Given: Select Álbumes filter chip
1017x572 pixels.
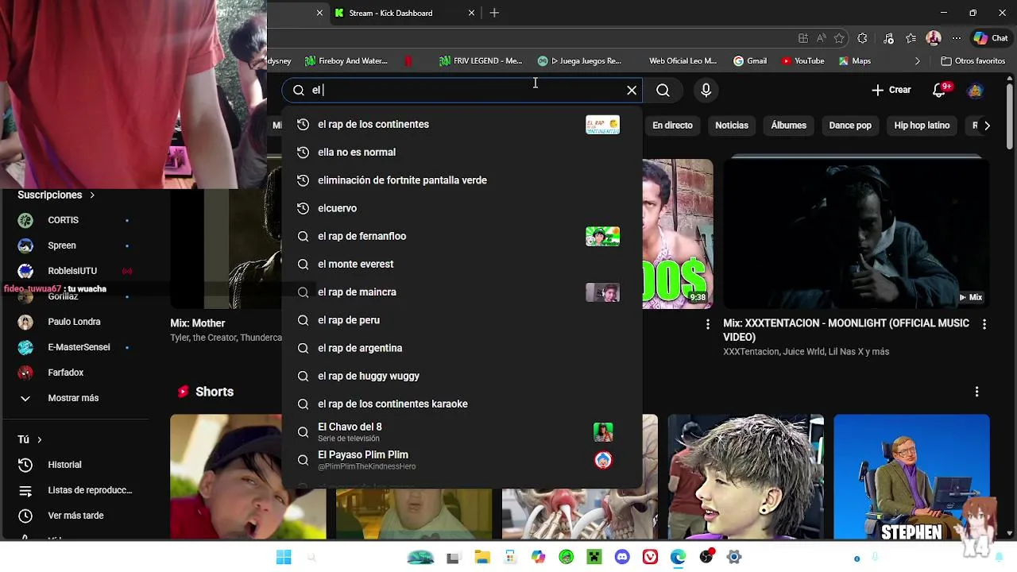Looking at the screenshot, I should point(788,126).
